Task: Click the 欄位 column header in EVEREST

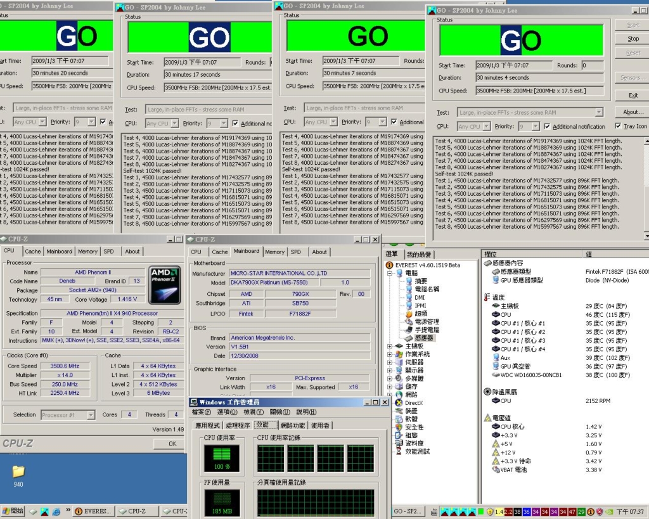Action: pyautogui.click(x=532, y=254)
